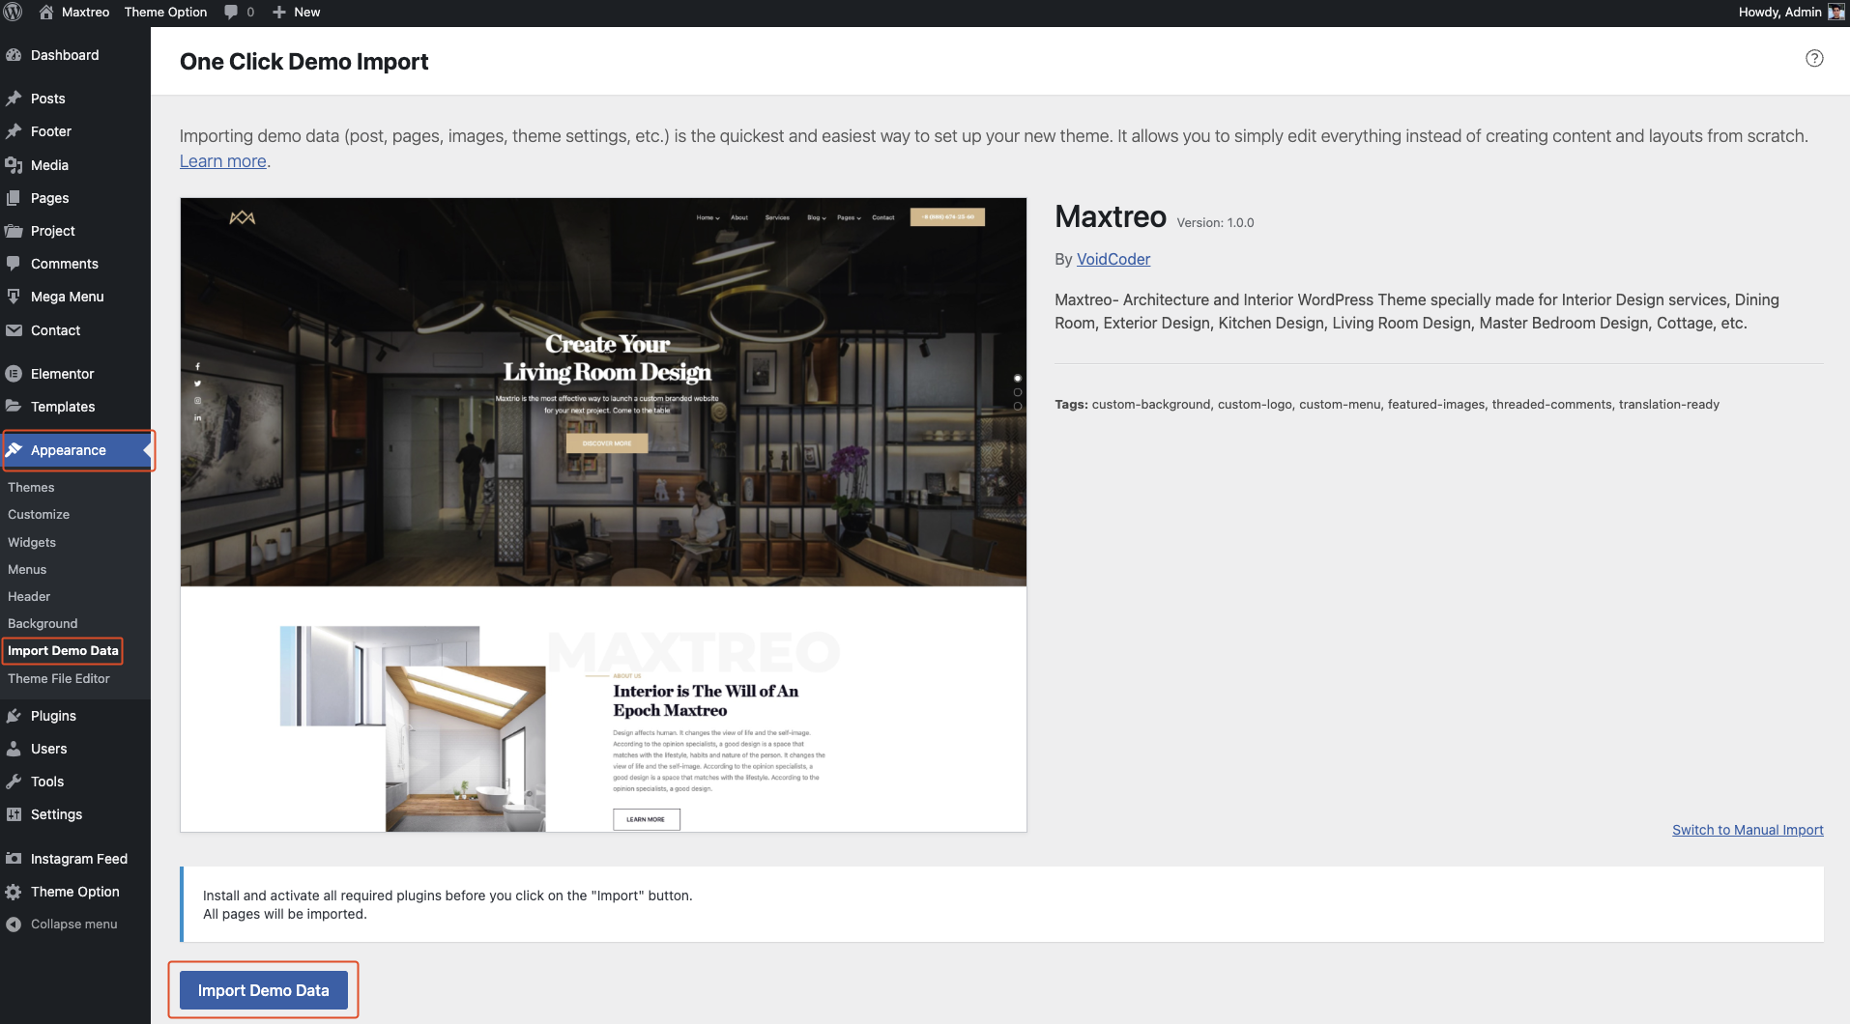This screenshot has width=1850, height=1024.
Task: Open Users in the sidebar
Action: (x=48, y=749)
